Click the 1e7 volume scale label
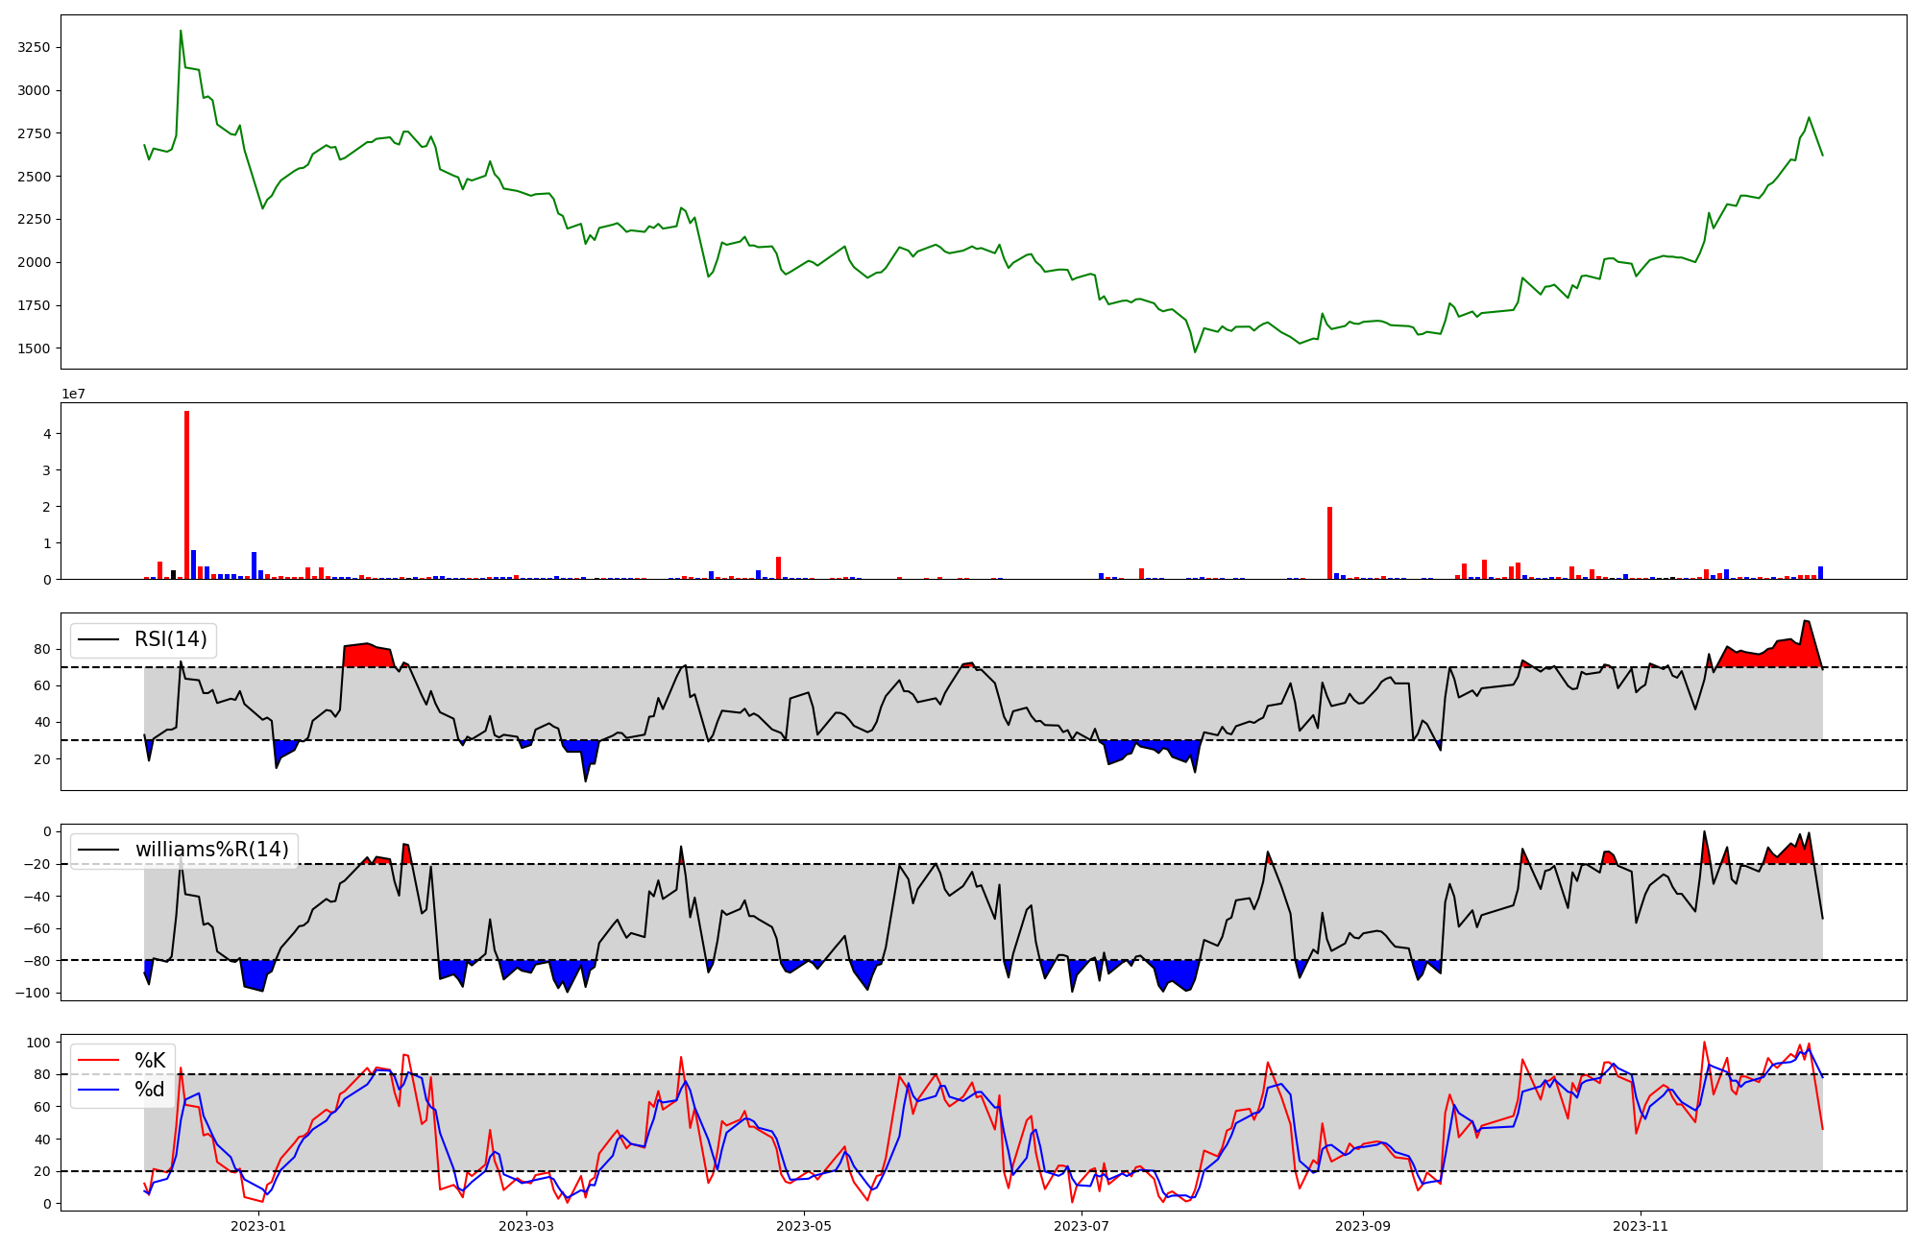 point(76,394)
